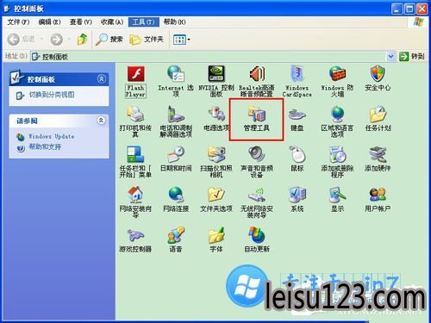Viewport: 431px width, 323px height.
Task: Collapse the 控制面板 sidebar panel
Action: point(101,79)
